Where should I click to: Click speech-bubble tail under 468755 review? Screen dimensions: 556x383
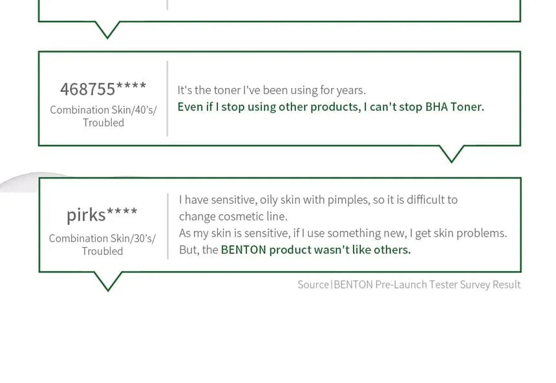(x=451, y=154)
